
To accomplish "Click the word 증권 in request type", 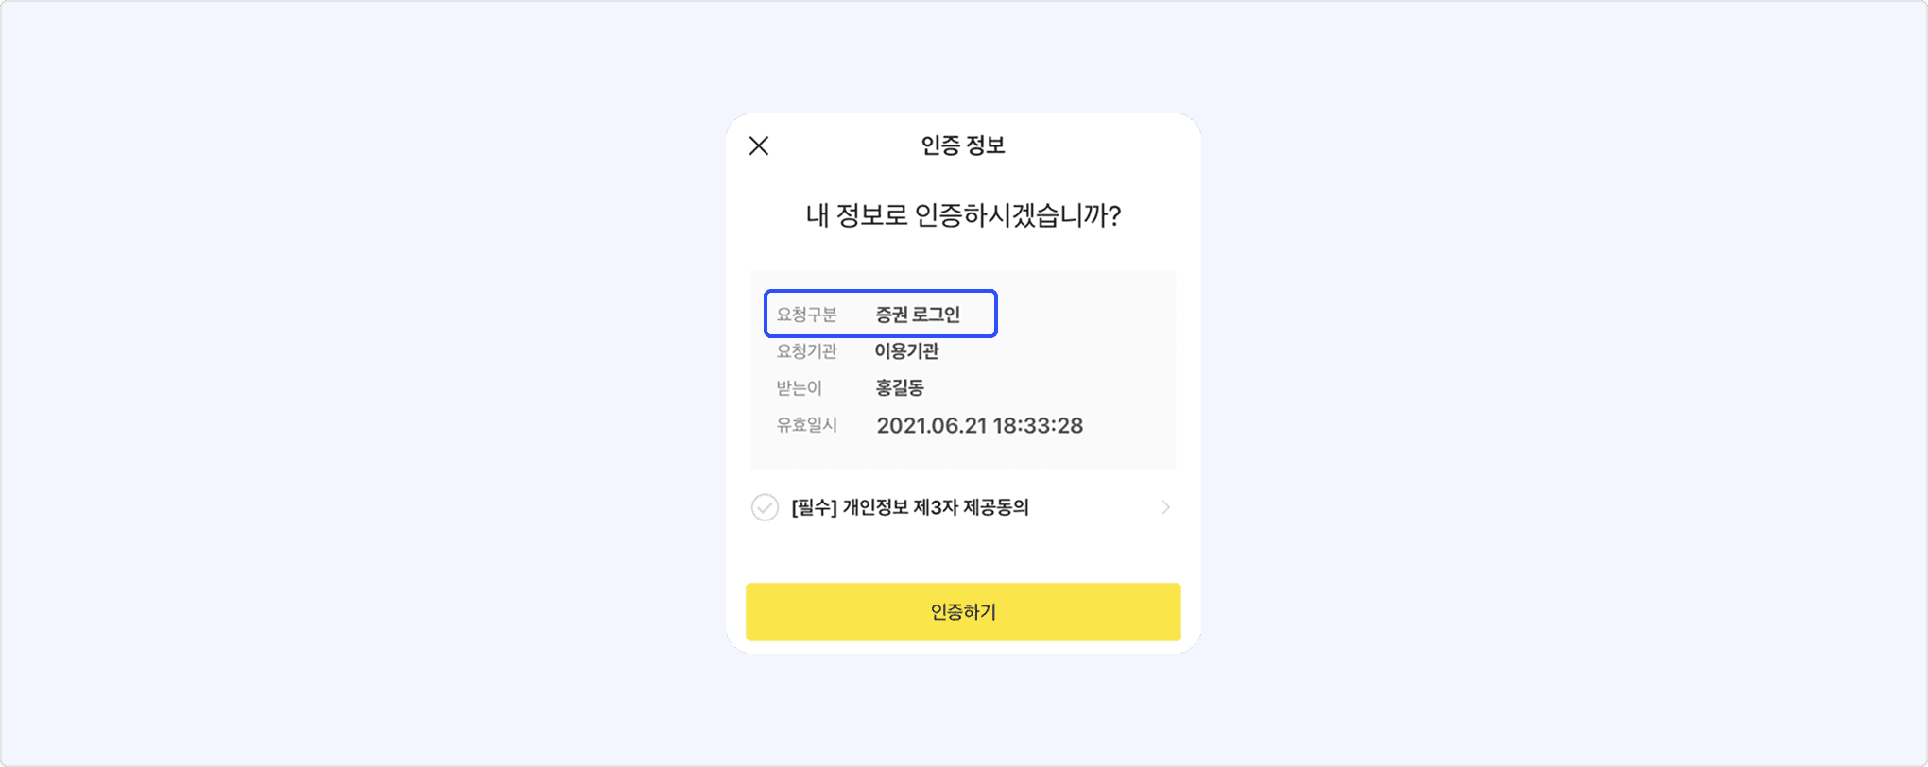I will [891, 315].
